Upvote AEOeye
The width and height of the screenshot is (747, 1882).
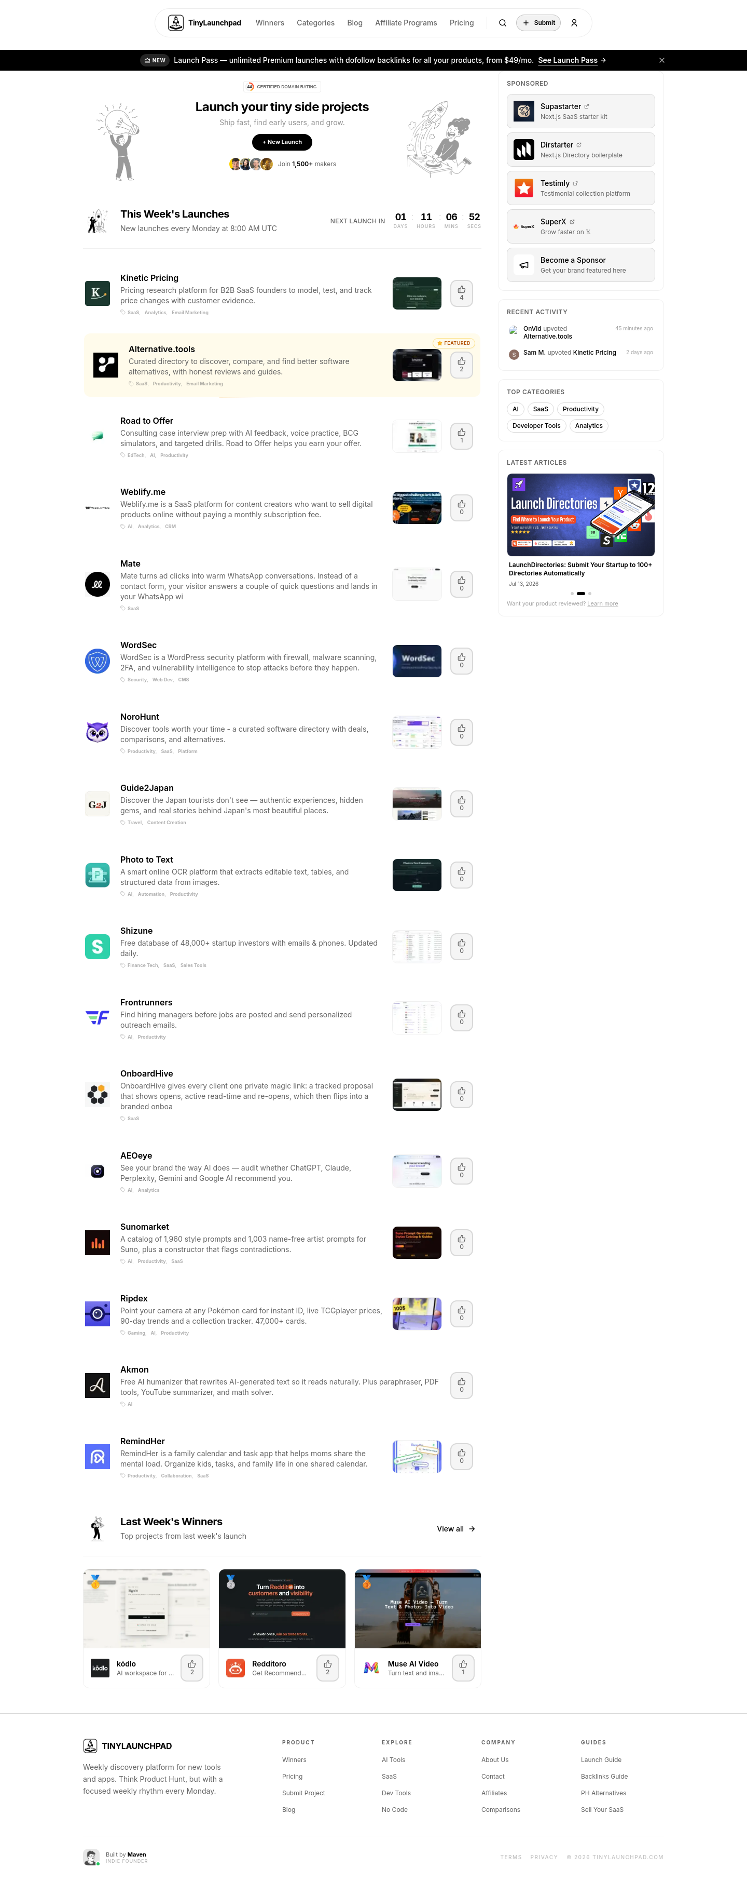pos(461,1171)
